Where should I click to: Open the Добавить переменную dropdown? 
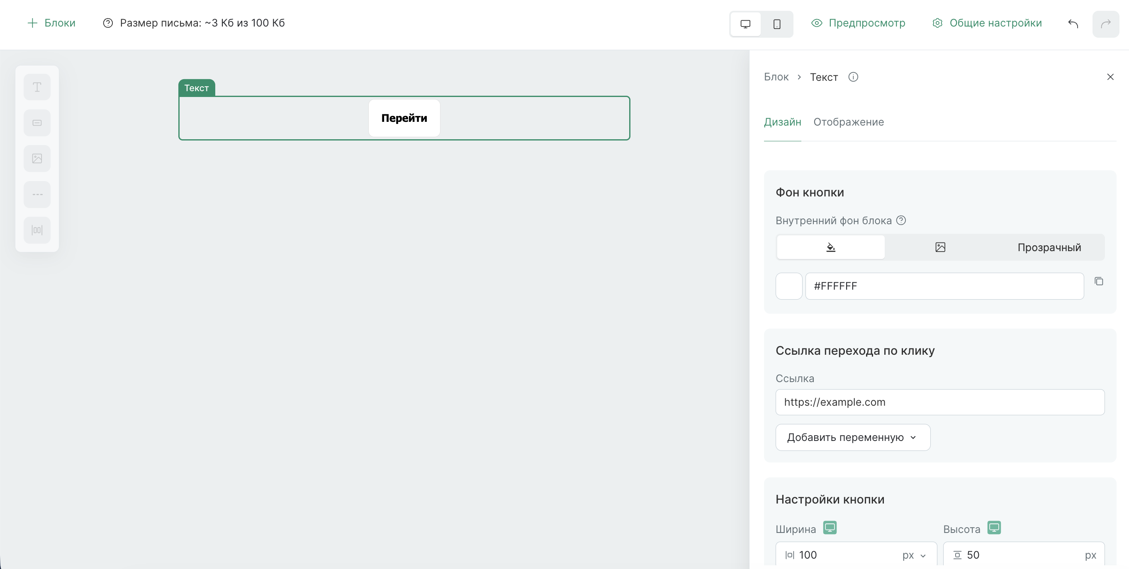[x=852, y=437]
